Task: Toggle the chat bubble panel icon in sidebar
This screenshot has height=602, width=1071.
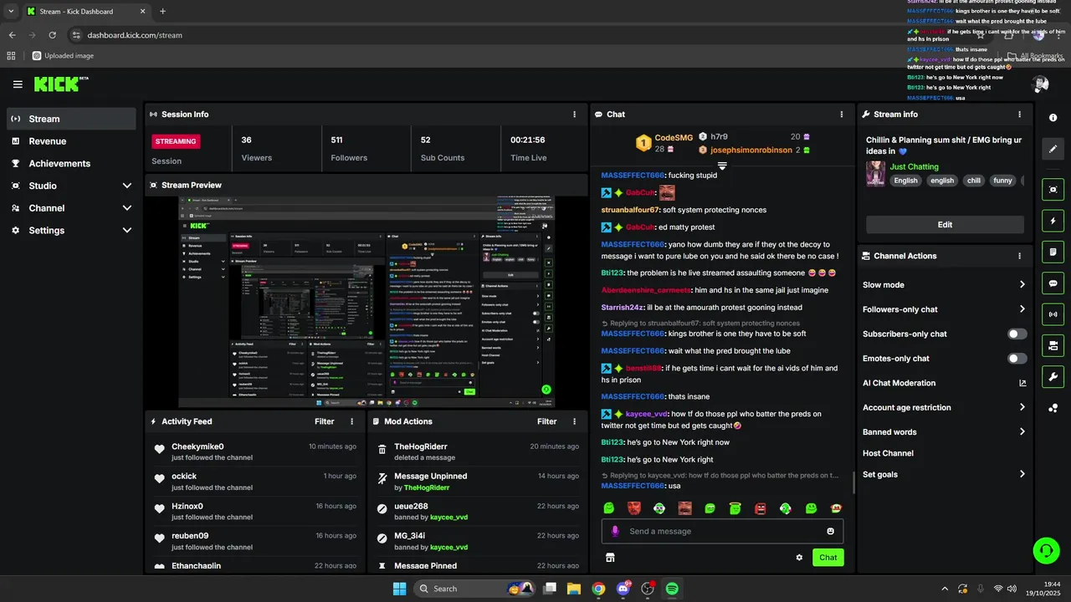Action: pos(1053,283)
